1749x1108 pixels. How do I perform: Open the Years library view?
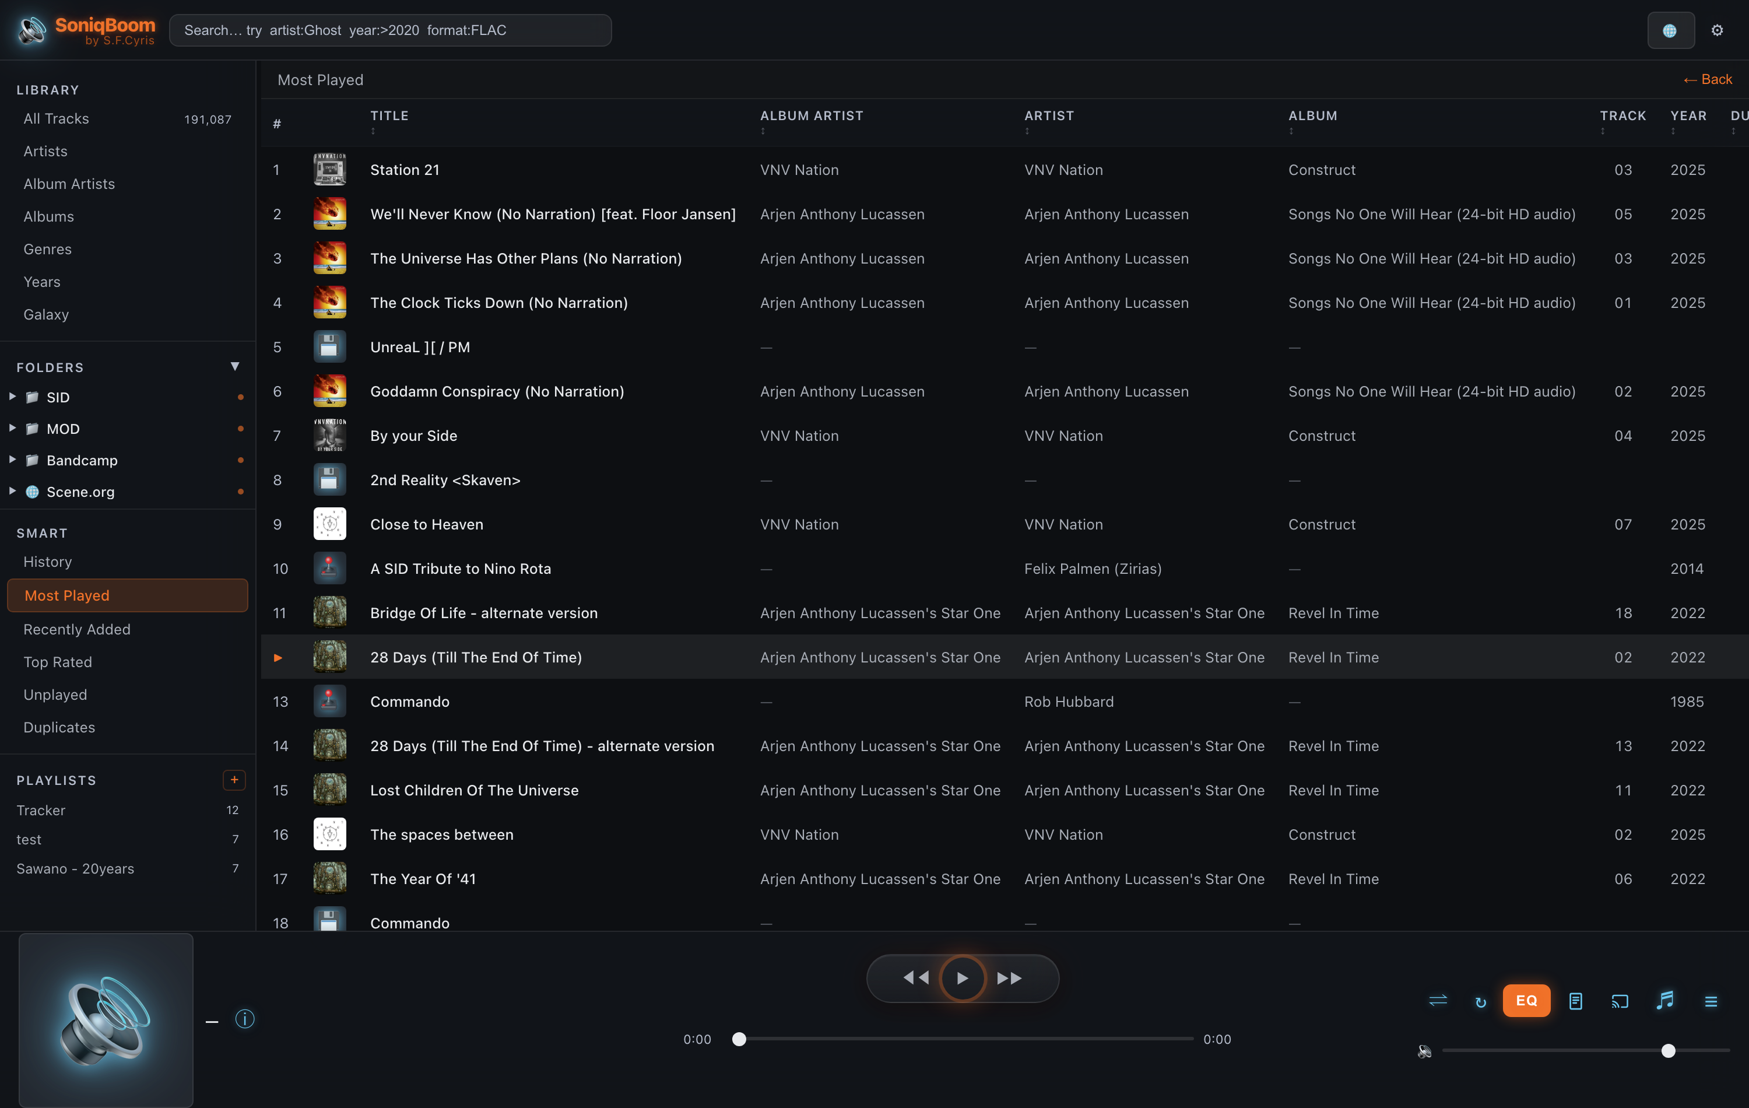coord(128,282)
